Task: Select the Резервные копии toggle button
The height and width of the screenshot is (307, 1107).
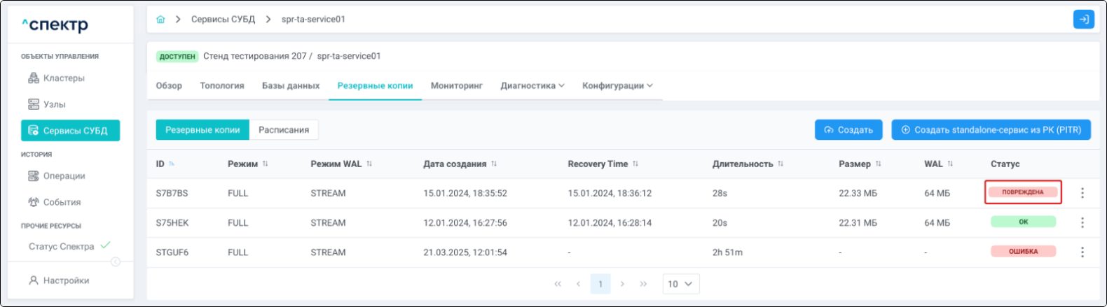Action: coord(202,130)
